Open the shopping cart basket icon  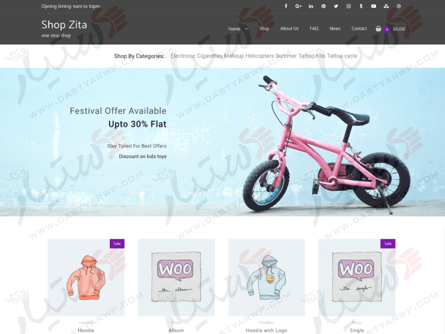point(378,28)
